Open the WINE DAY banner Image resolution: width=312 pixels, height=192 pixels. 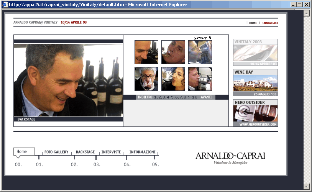(255, 82)
